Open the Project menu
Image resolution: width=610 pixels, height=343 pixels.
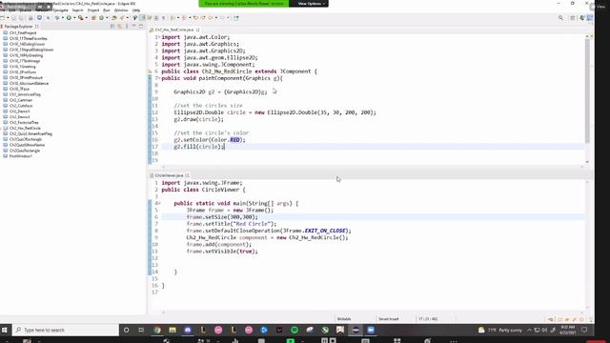coord(93,10)
